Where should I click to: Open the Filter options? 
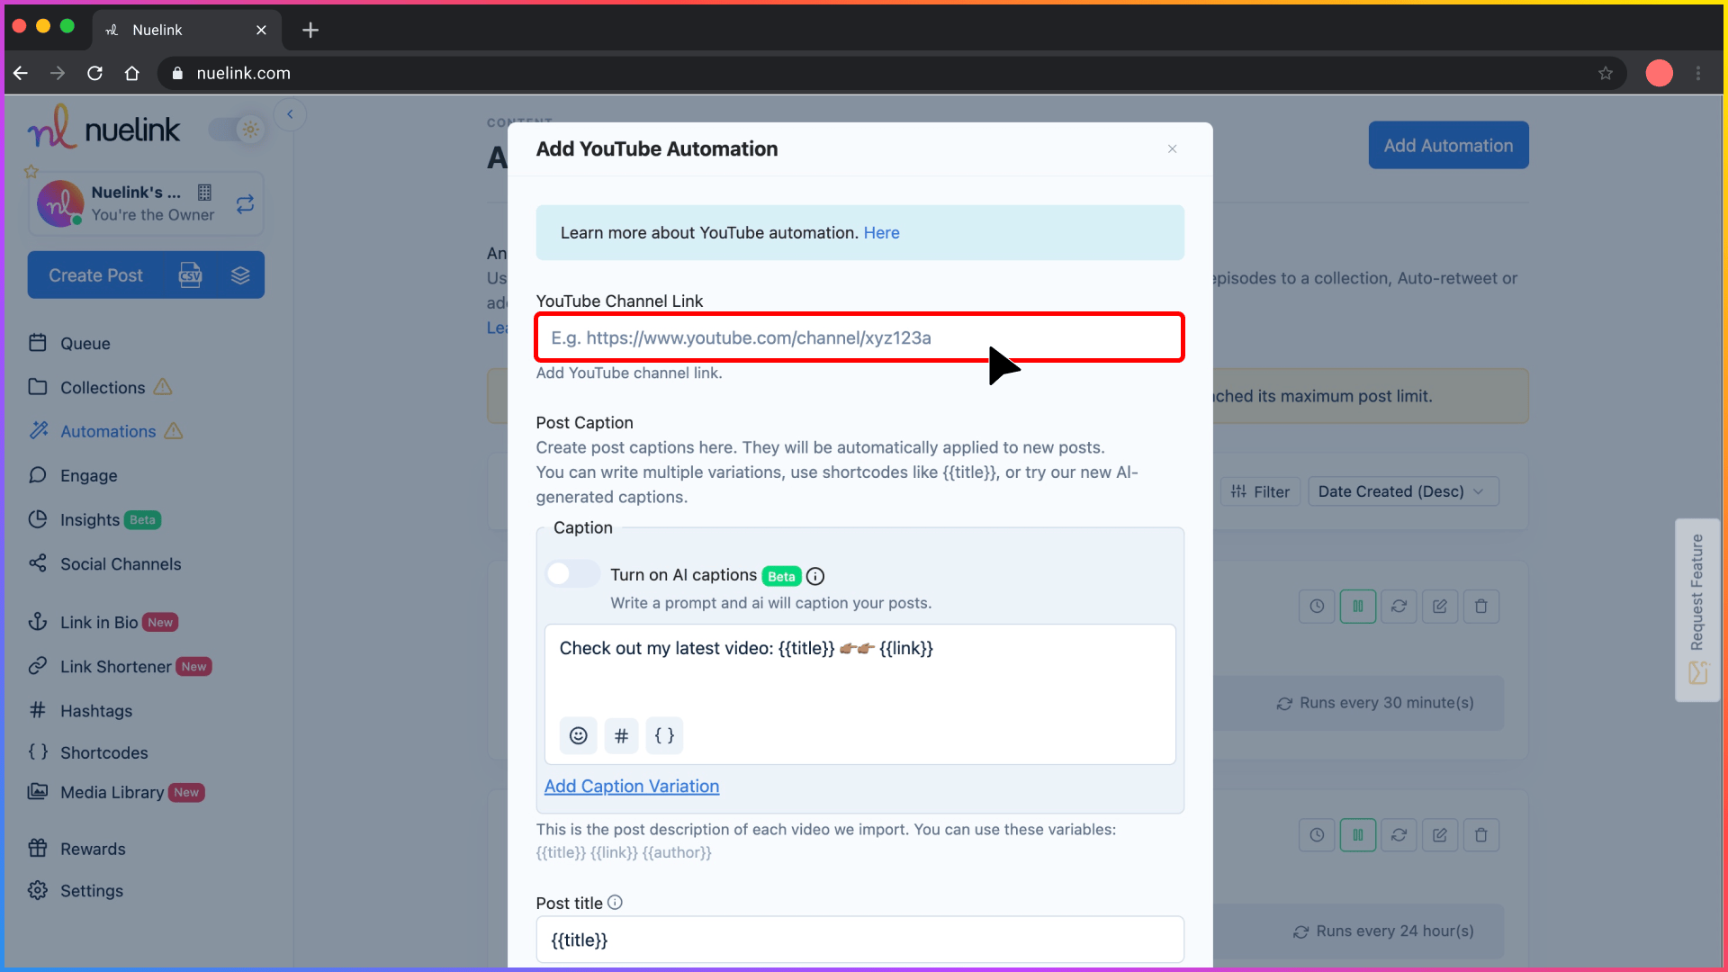(1260, 491)
